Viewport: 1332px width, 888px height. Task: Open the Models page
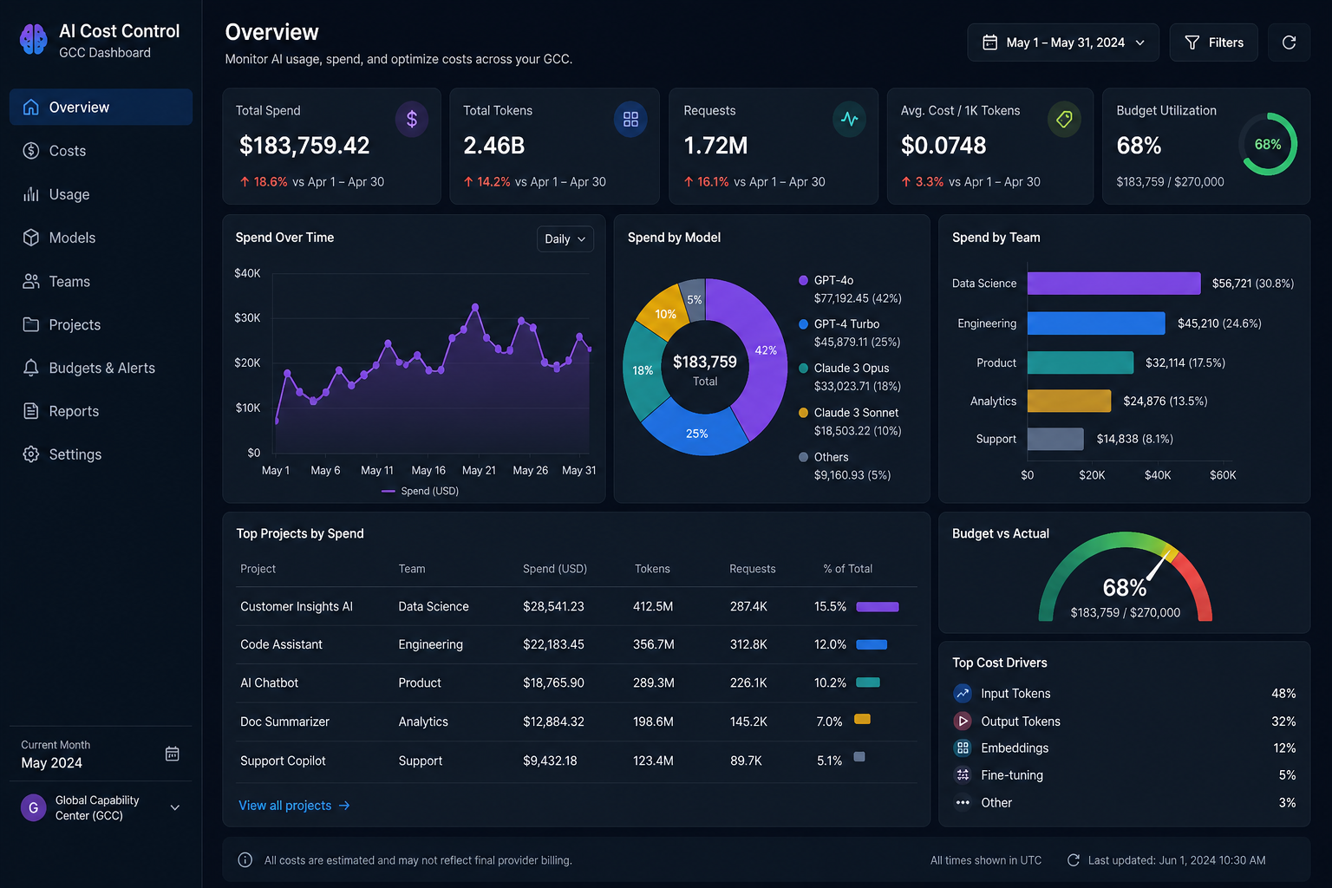click(x=101, y=238)
